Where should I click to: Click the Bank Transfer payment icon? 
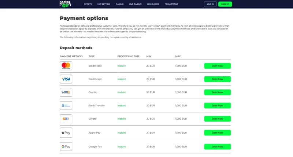coord(66,106)
